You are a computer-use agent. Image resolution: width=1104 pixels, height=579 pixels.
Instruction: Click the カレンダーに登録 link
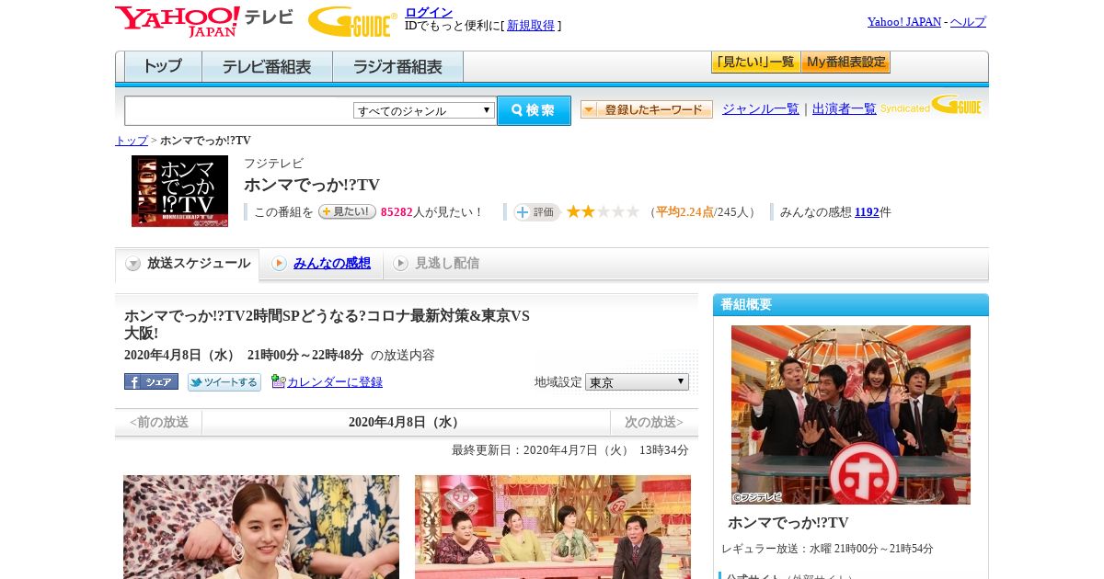(x=335, y=381)
